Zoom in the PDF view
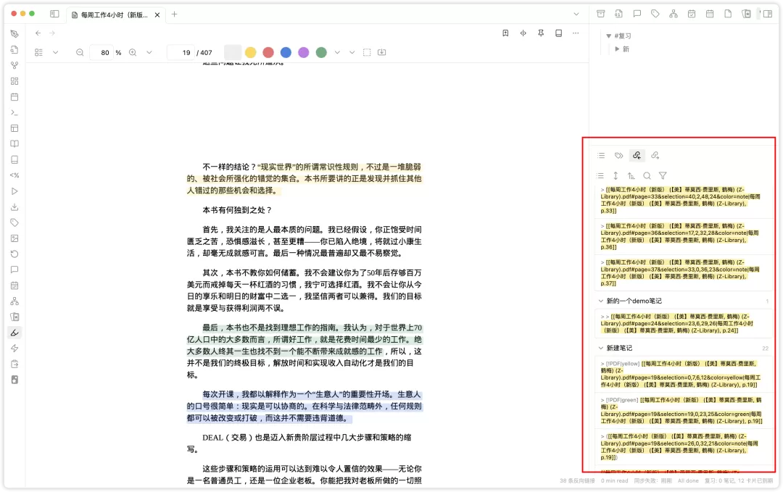Viewport: 783px width, 492px height. pyautogui.click(x=133, y=52)
